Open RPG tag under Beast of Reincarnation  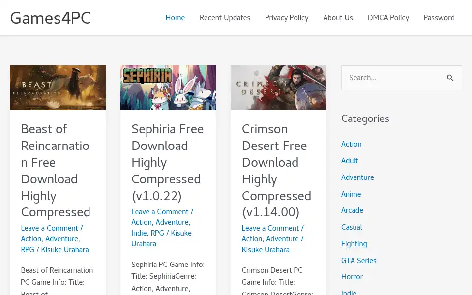28,250
